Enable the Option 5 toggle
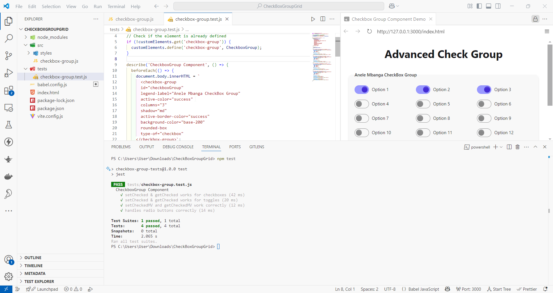This screenshot has height=293, width=553. [x=423, y=104]
